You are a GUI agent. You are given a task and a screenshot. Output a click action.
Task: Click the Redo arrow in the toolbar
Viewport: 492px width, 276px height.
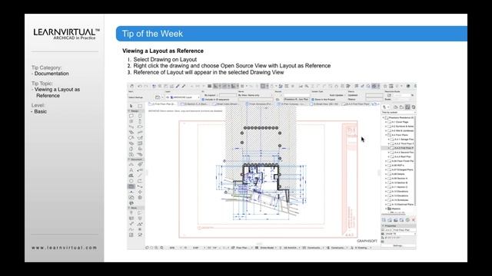(x=146, y=87)
